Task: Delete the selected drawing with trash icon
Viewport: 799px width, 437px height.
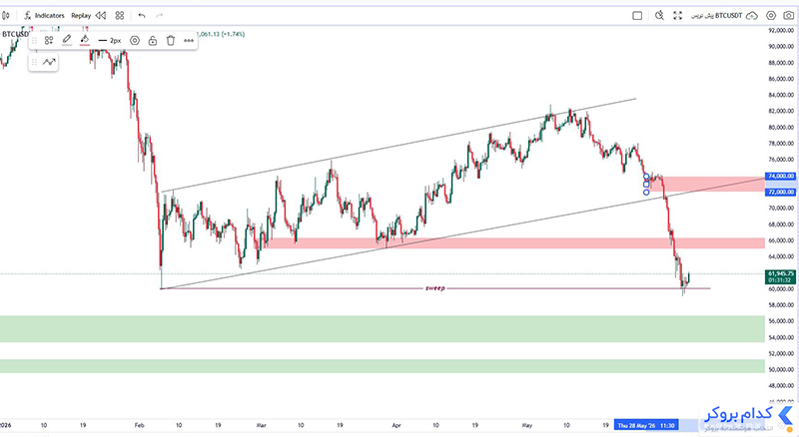Action: pos(171,40)
